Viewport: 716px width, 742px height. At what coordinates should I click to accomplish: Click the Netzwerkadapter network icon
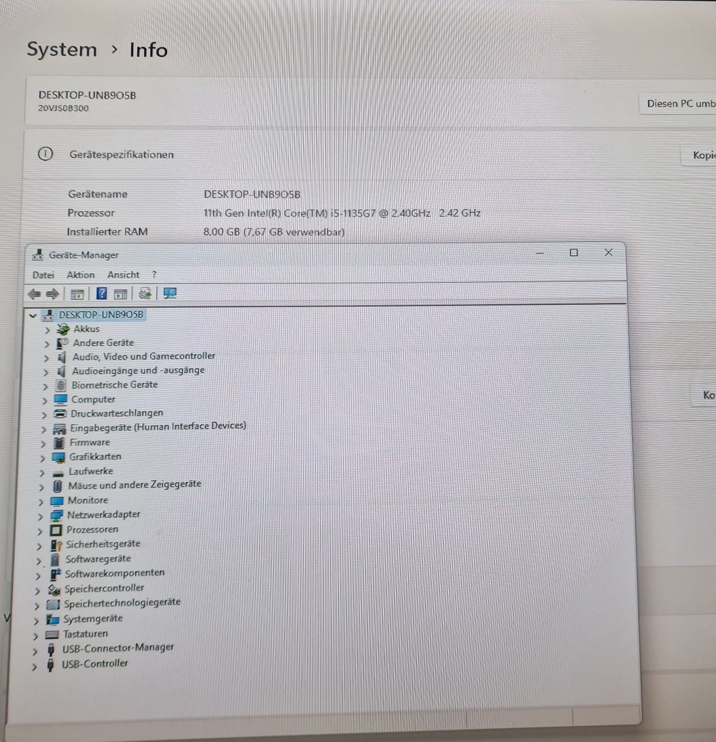56,515
